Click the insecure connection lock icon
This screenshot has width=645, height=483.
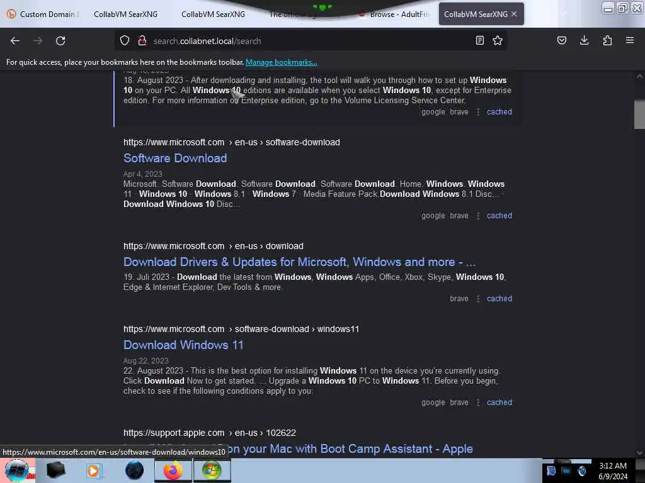(142, 41)
